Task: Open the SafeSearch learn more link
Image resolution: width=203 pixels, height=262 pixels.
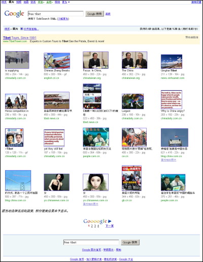Action: [63, 19]
